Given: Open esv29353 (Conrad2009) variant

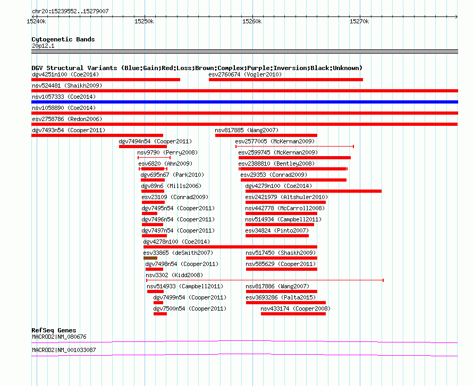Looking at the screenshot, I should click(x=274, y=175).
